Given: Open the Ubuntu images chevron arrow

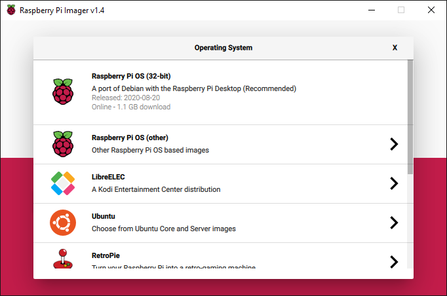Looking at the screenshot, I should 393,223.
